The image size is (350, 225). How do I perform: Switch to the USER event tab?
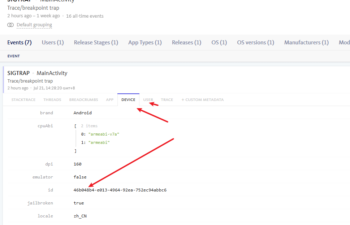point(148,100)
